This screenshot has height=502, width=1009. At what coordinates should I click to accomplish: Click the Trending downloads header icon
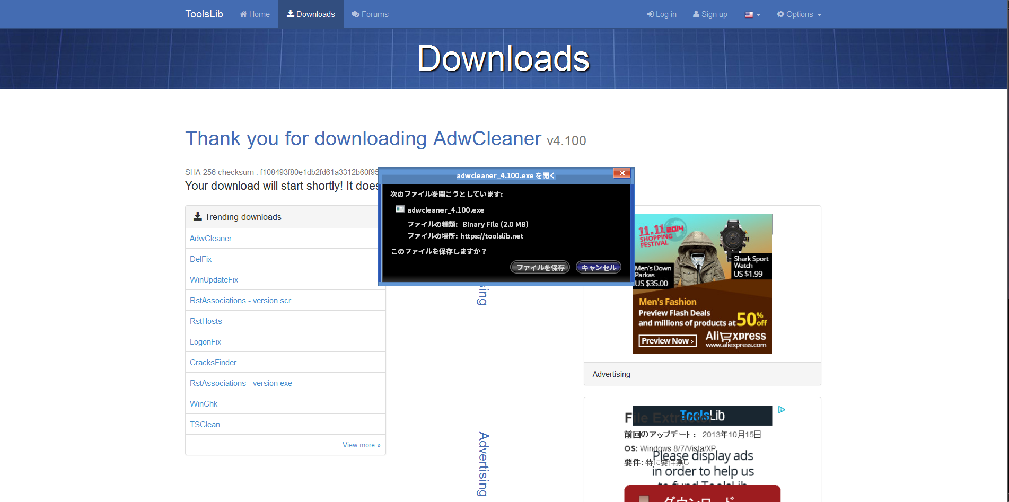[198, 216]
